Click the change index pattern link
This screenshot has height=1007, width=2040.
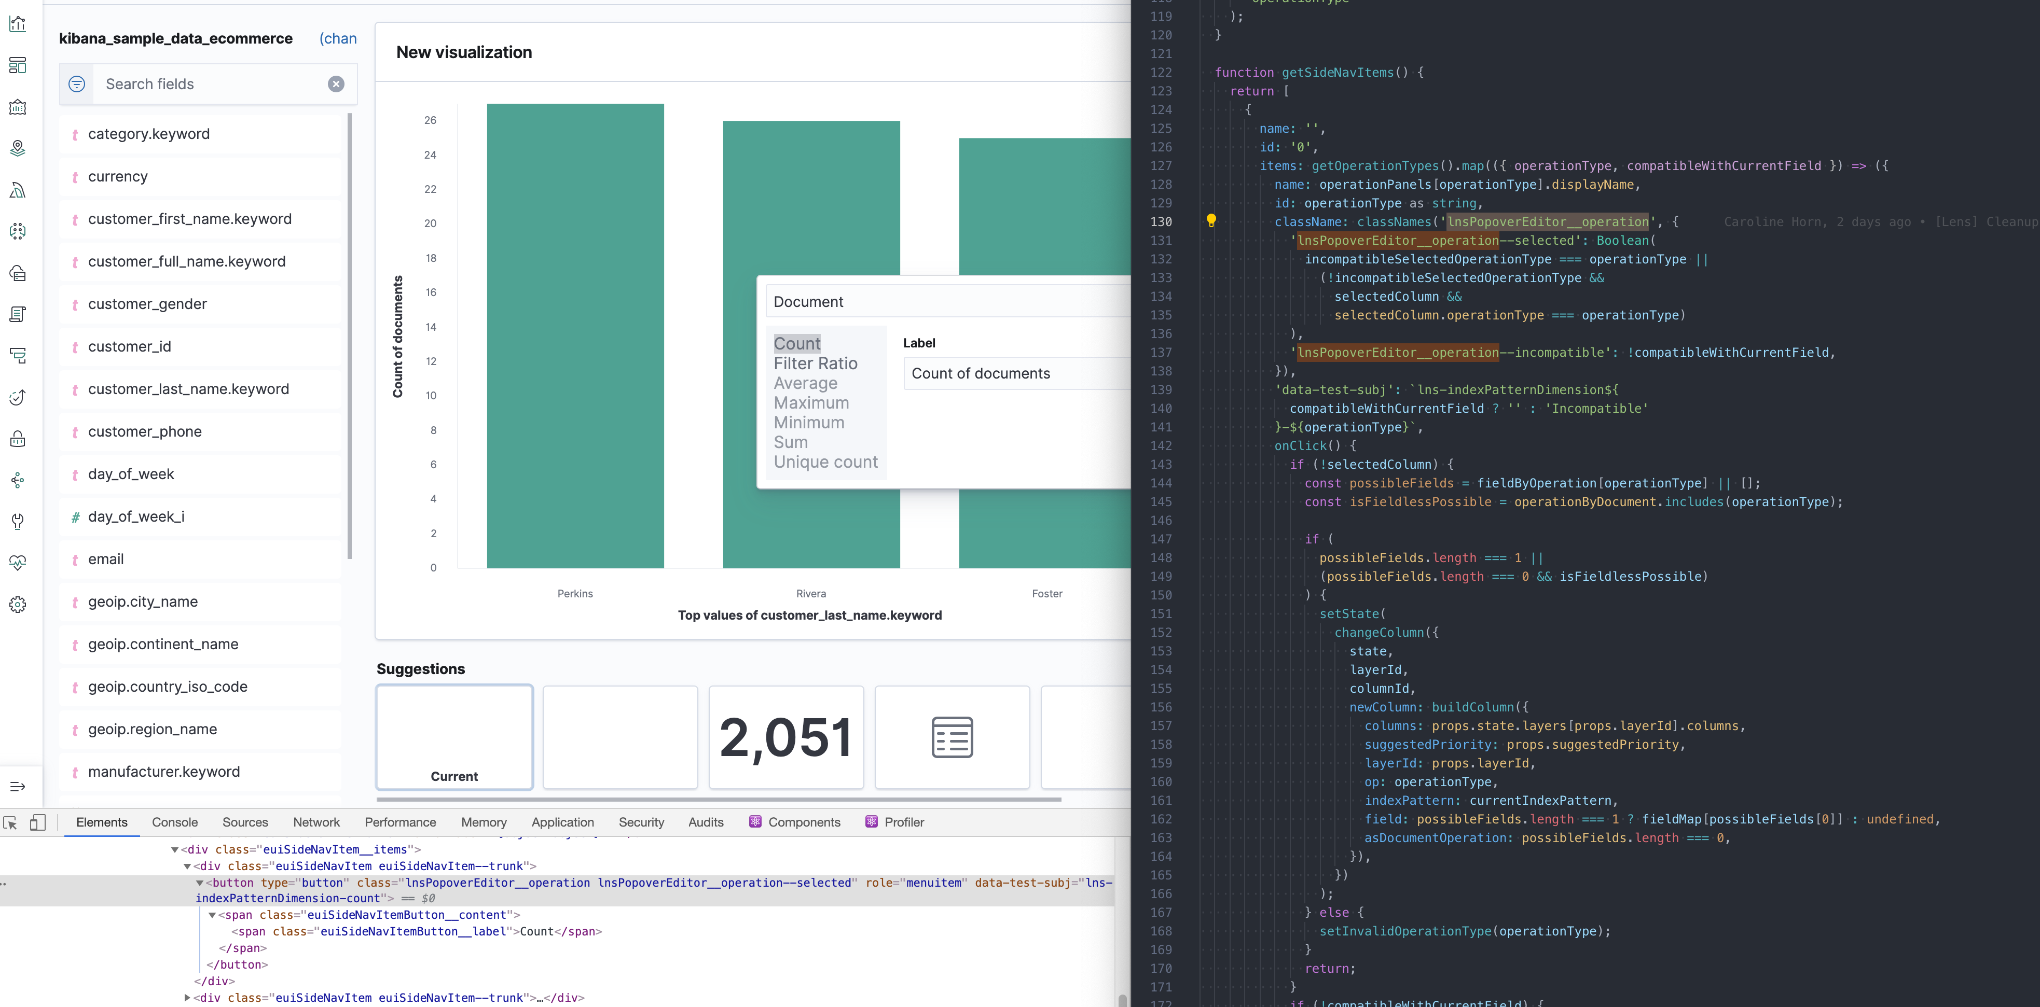338,38
